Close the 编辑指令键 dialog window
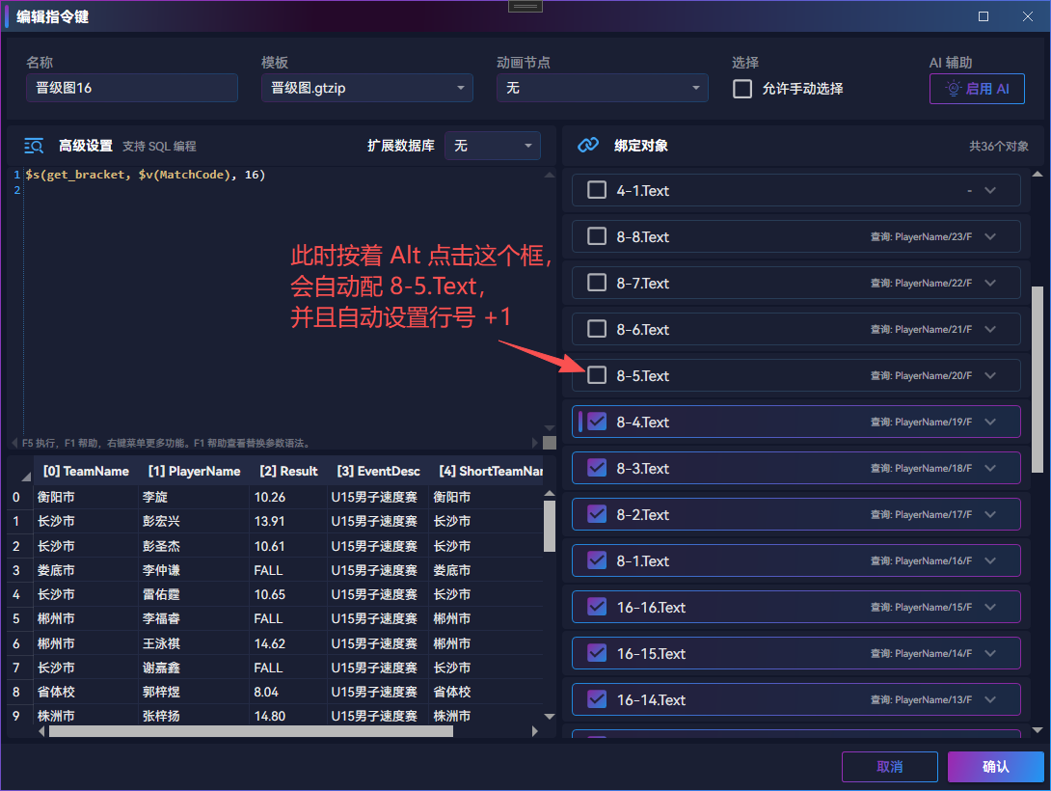The width and height of the screenshot is (1051, 791). tap(1028, 16)
